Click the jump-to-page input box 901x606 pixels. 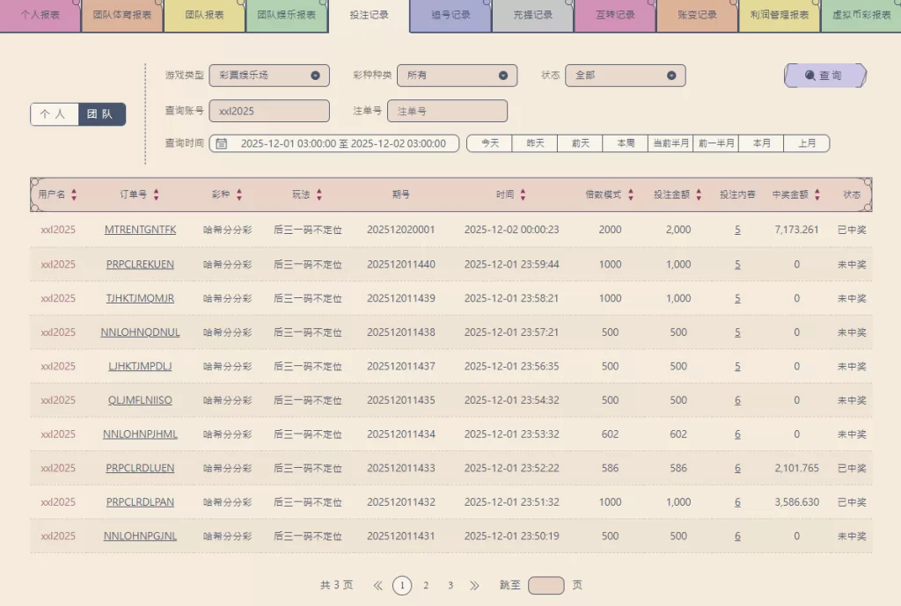[546, 586]
